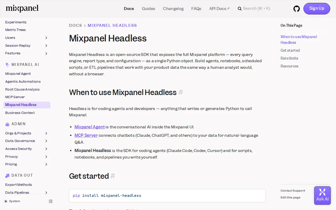Click the Sign Up button
336x210 pixels.
tap(317, 9)
